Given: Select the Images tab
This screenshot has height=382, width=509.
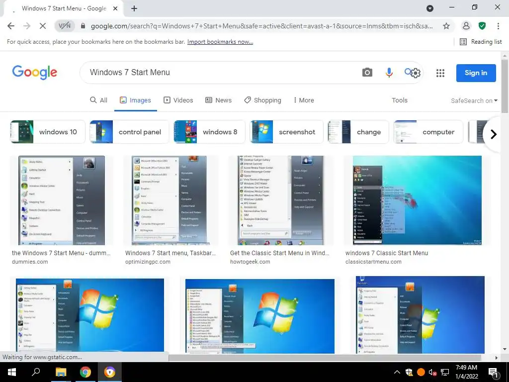Looking at the screenshot, I should (x=135, y=100).
